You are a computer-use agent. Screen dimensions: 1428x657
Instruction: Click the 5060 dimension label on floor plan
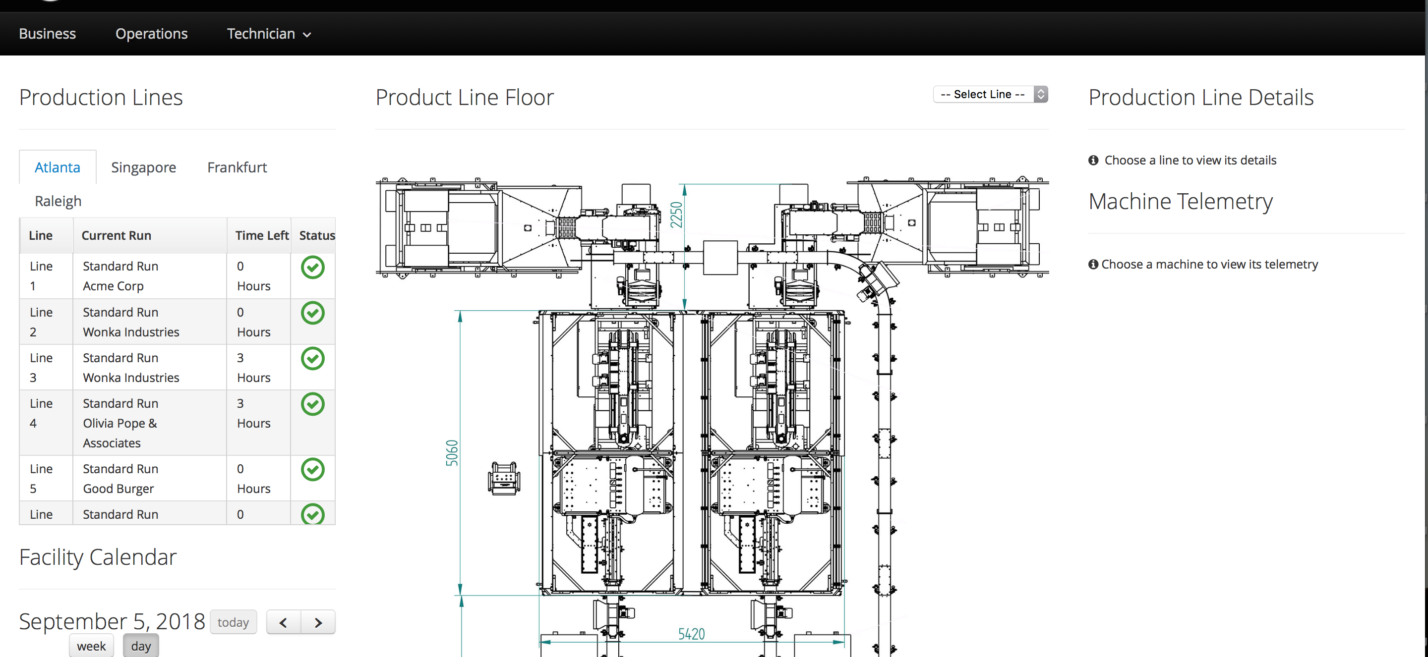pyautogui.click(x=452, y=452)
